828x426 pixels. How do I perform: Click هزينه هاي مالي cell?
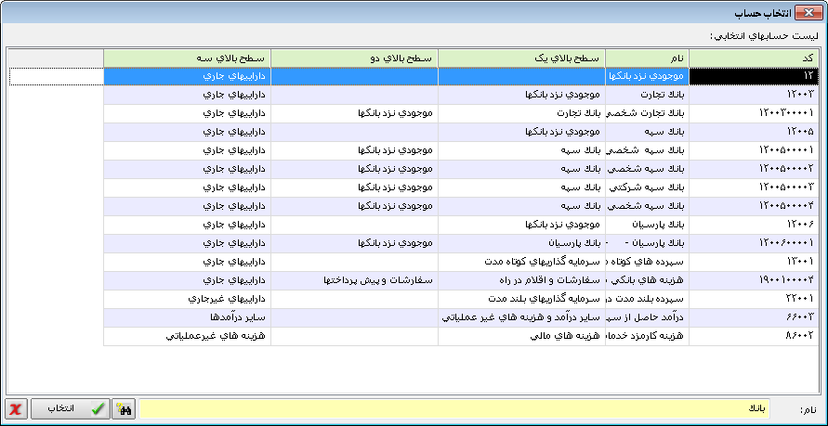[x=521, y=335]
